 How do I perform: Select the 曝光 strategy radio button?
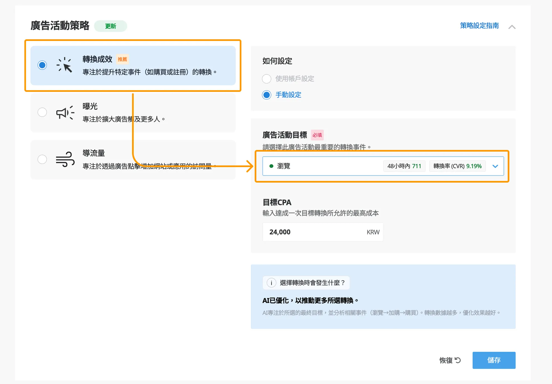pyautogui.click(x=42, y=112)
